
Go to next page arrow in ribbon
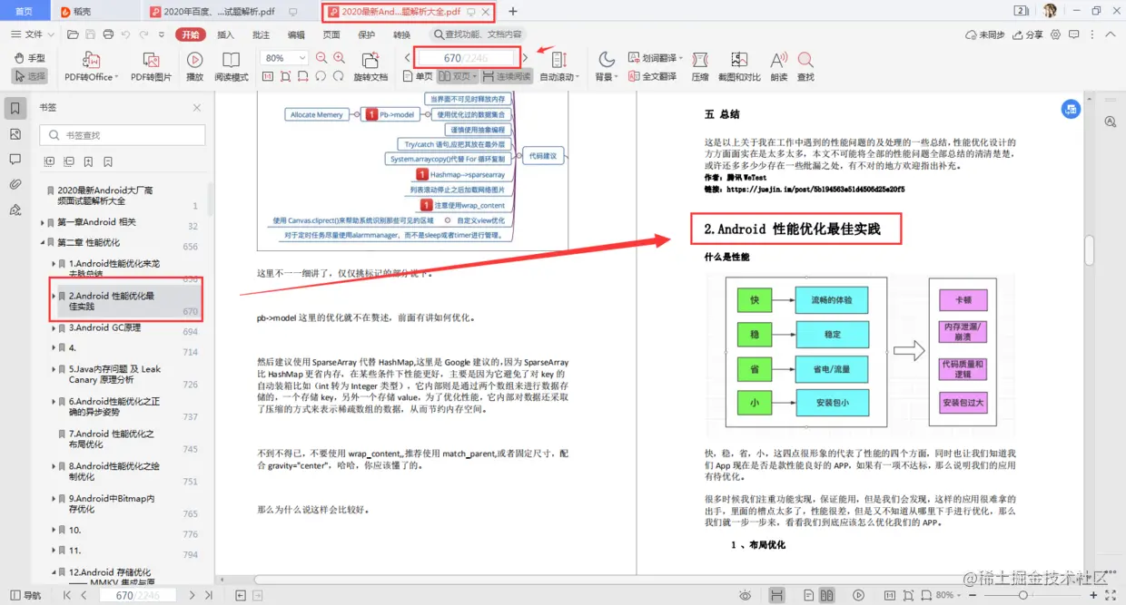pyautogui.click(x=525, y=58)
